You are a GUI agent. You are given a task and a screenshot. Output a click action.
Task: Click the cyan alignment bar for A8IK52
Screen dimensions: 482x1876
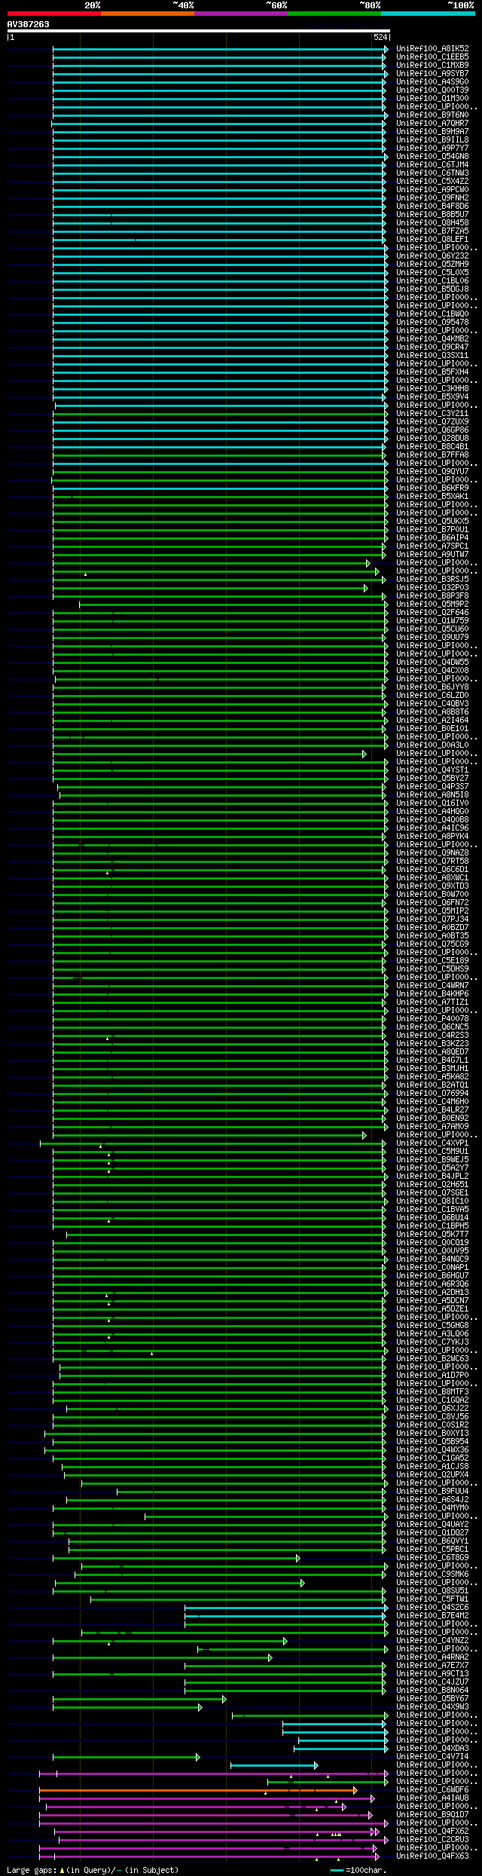(x=220, y=48)
